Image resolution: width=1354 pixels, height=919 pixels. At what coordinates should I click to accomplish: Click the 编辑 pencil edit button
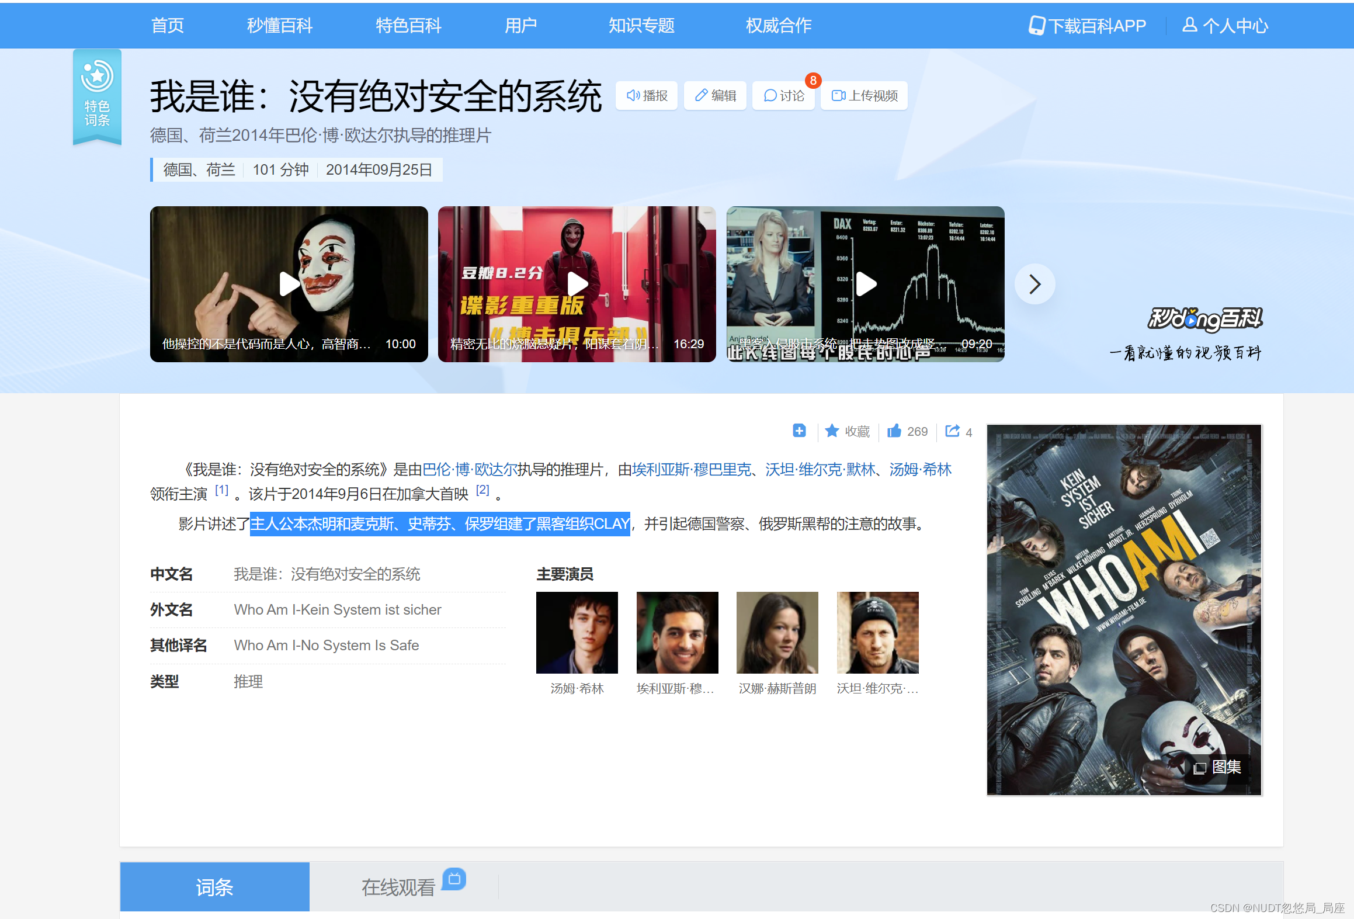point(715,96)
